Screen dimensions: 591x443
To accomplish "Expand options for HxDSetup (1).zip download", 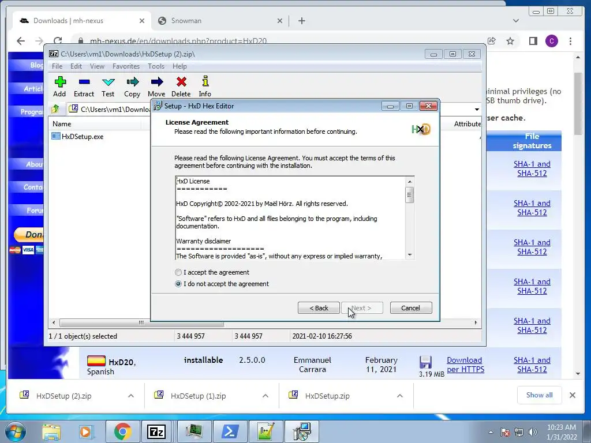I will pos(265,396).
